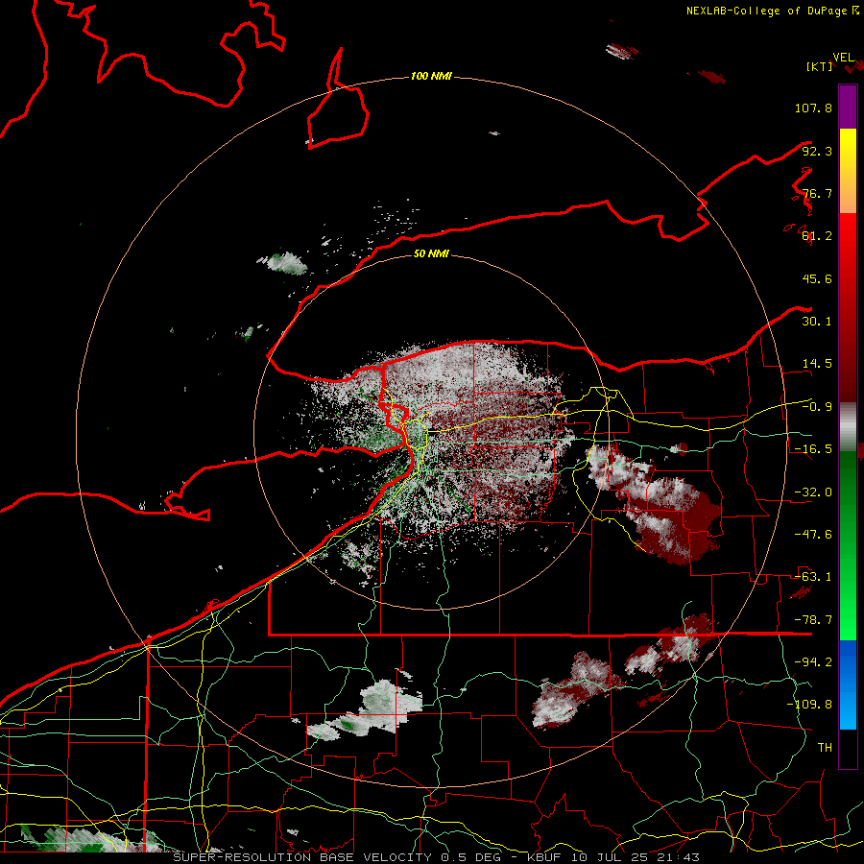The height and width of the screenshot is (864, 864).
Task: Click the 100 NMI range ring label
Action: [431, 76]
